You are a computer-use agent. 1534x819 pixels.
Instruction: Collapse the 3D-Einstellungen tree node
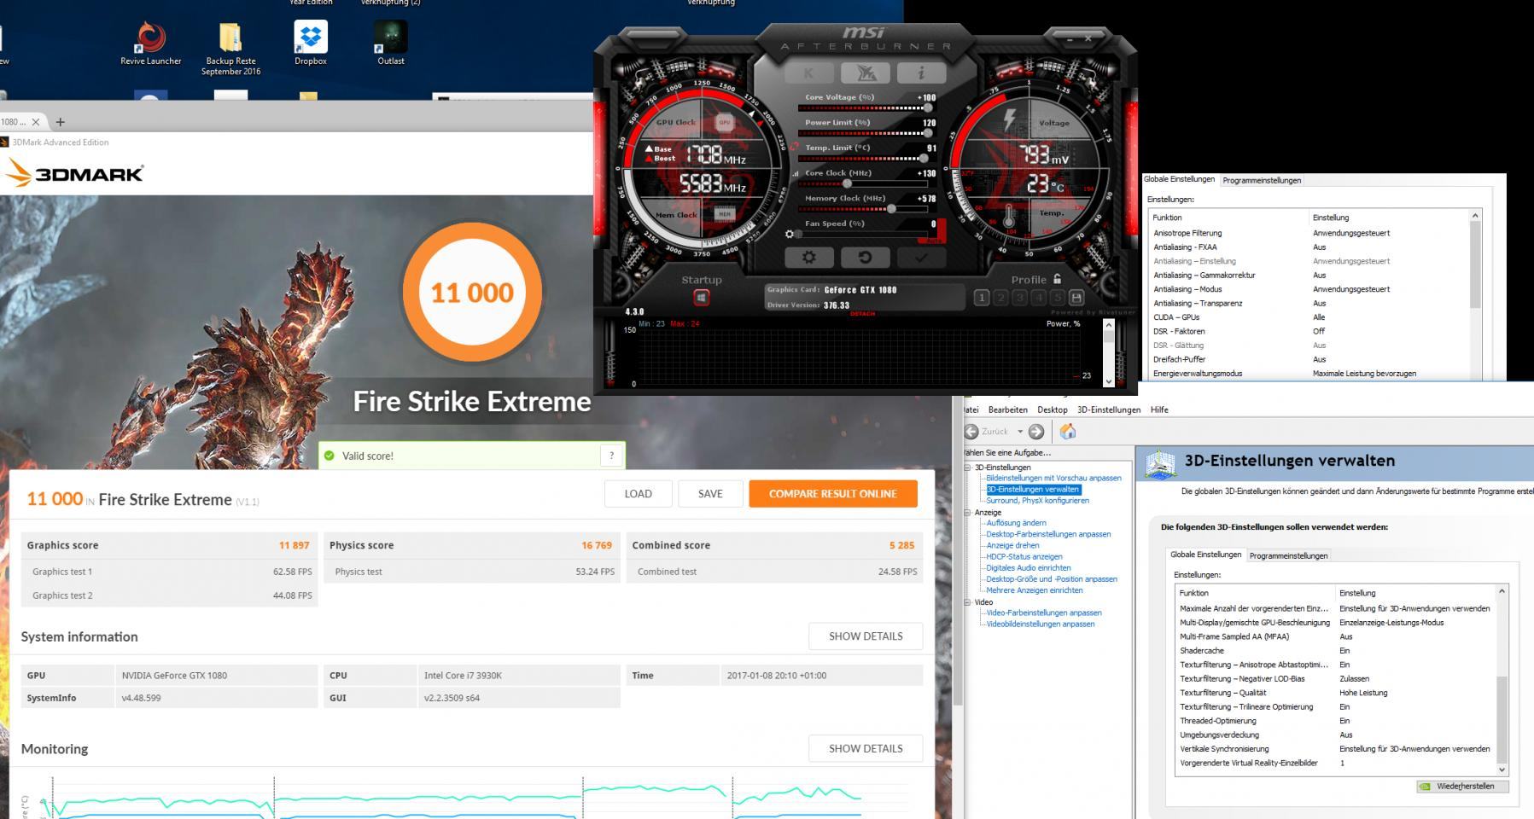(x=968, y=468)
